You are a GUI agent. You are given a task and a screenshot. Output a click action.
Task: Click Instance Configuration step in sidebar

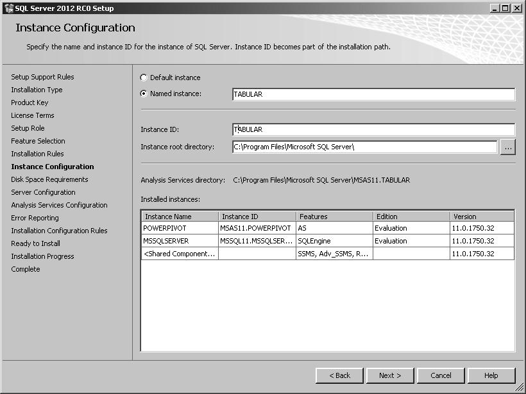(x=53, y=167)
